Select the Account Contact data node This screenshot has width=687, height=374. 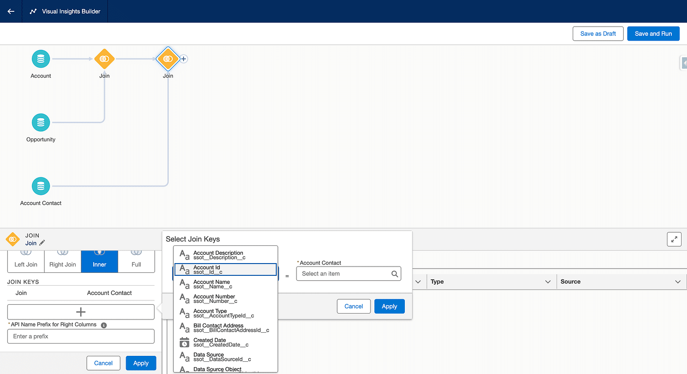click(41, 187)
